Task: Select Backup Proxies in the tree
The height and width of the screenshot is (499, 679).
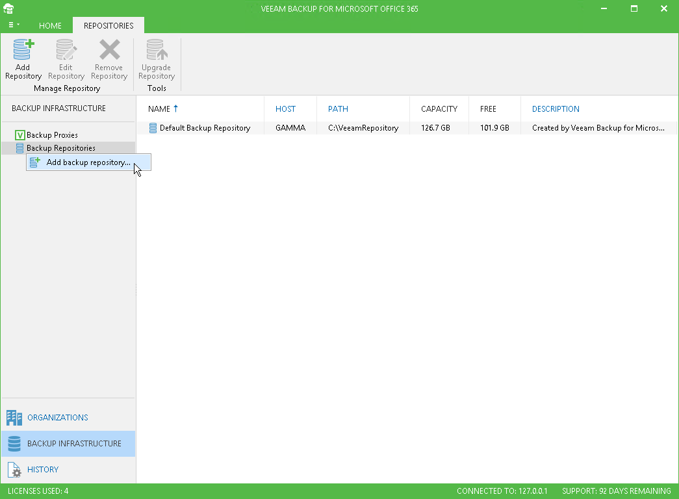Action: click(x=52, y=135)
